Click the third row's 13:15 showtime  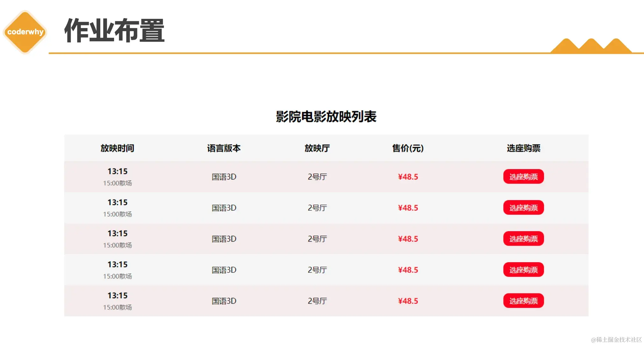click(117, 233)
